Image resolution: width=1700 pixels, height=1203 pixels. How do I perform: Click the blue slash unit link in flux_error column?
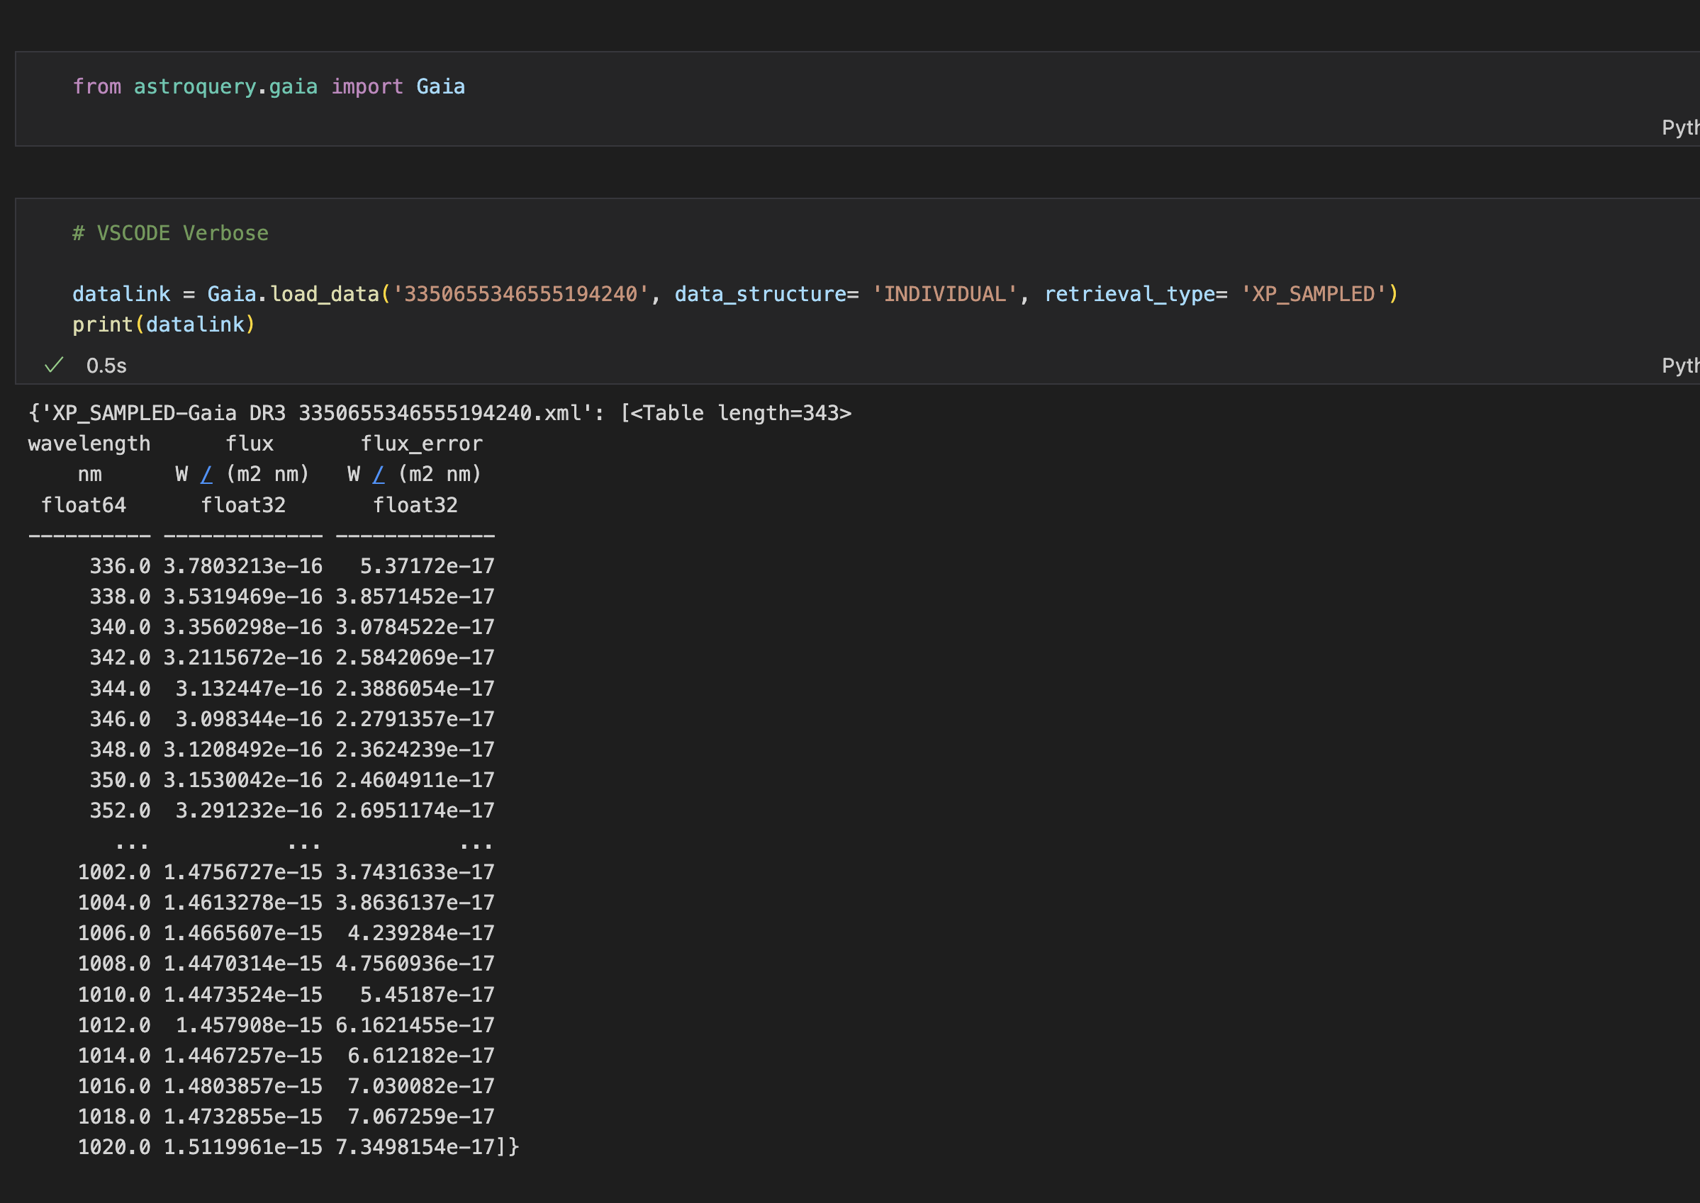click(379, 473)
